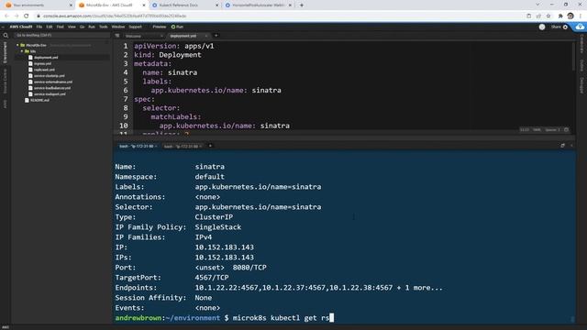
Task: Close the Welcome editor tab
Action: coord(161,36)
